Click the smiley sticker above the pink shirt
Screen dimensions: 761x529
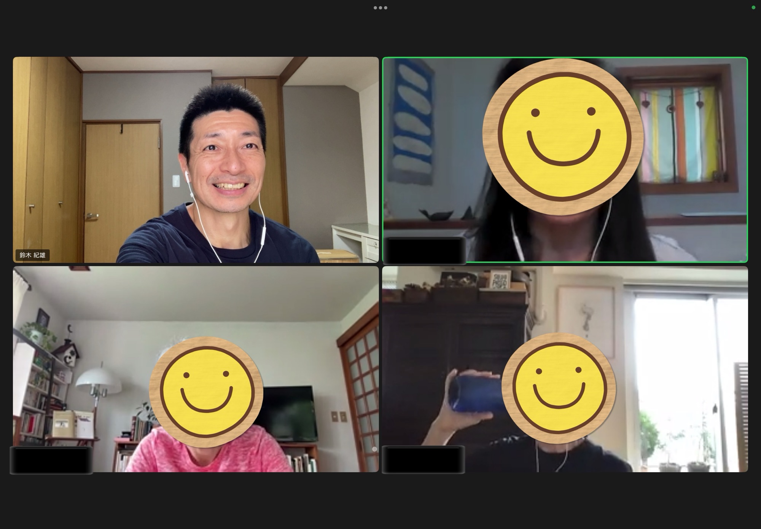[206, 392]
